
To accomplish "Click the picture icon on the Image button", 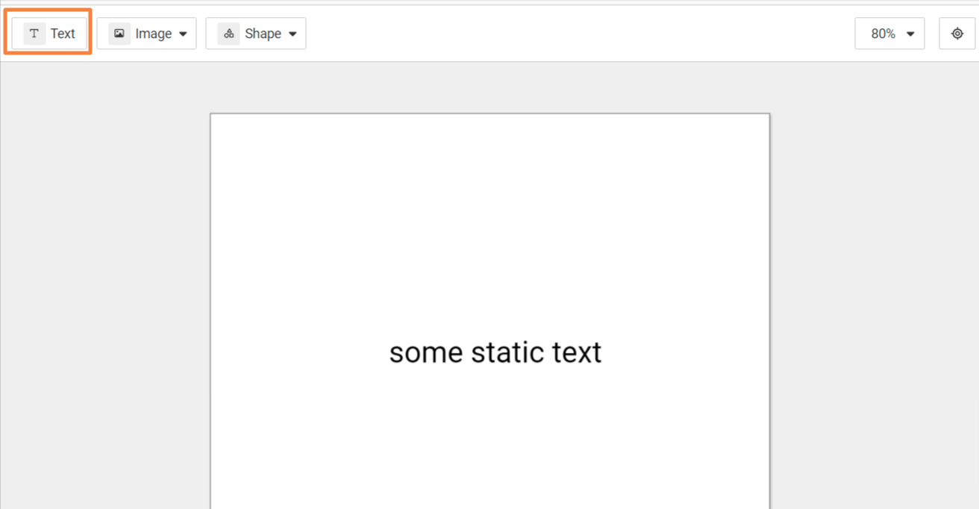I will pyautogui.click(x=119, y=34).
